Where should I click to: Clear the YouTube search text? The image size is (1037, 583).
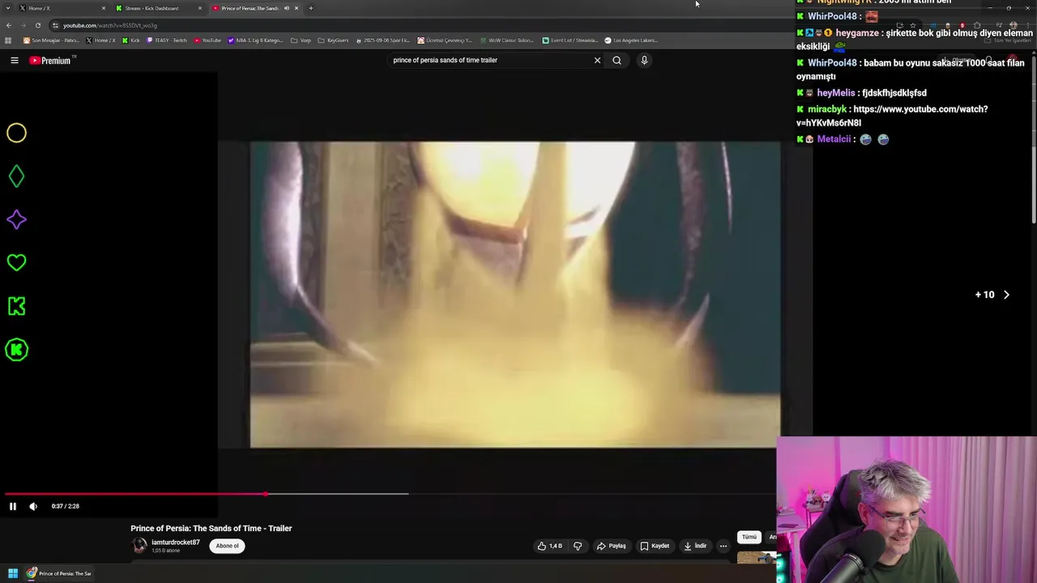pyautogui.click(x=597, y=60)
